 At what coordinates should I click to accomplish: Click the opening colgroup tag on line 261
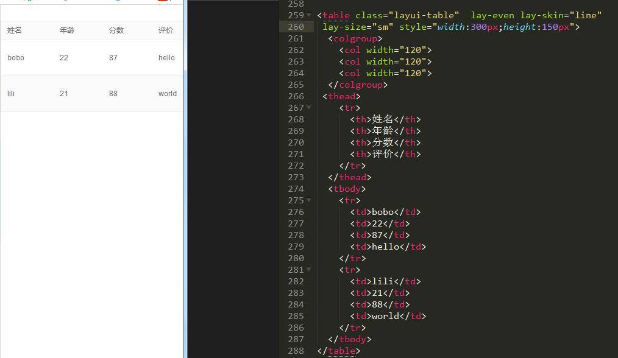pyautogui.click(x=355, y=38)
